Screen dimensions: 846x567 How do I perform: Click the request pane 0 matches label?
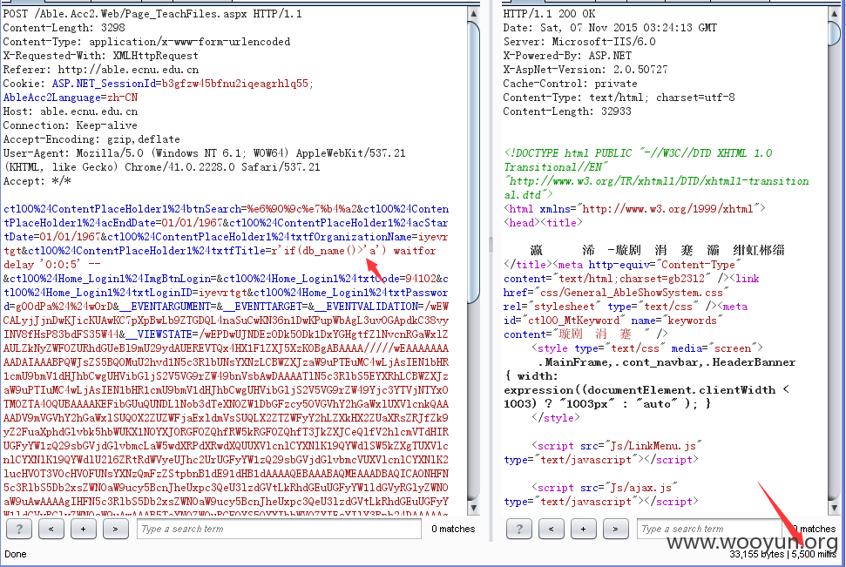[453, 529]
